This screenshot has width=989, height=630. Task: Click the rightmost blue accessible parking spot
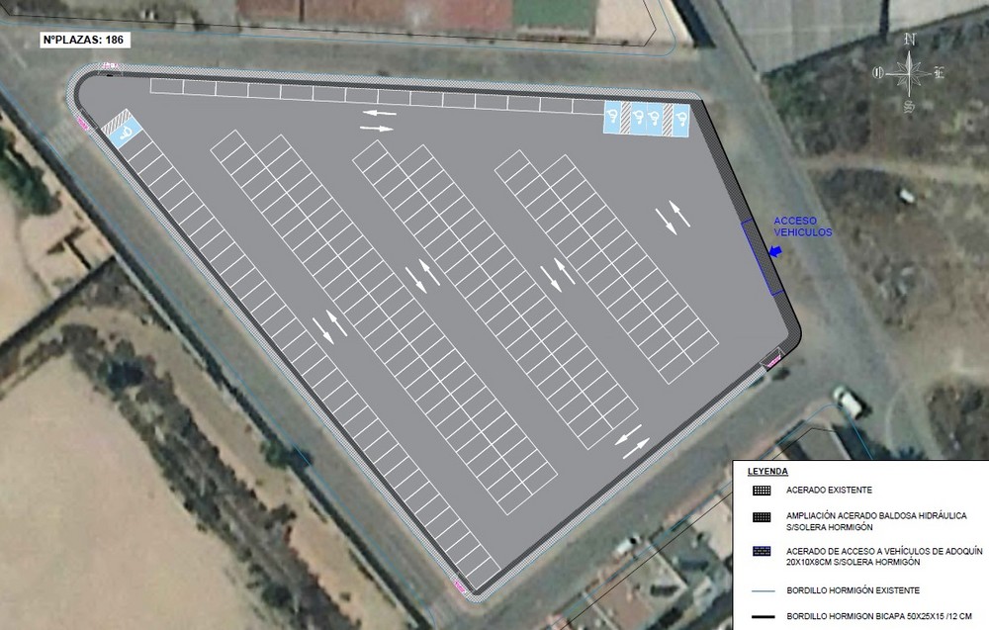pos(681,120)
